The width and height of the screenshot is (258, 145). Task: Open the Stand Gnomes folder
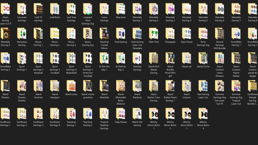(38, 86)
